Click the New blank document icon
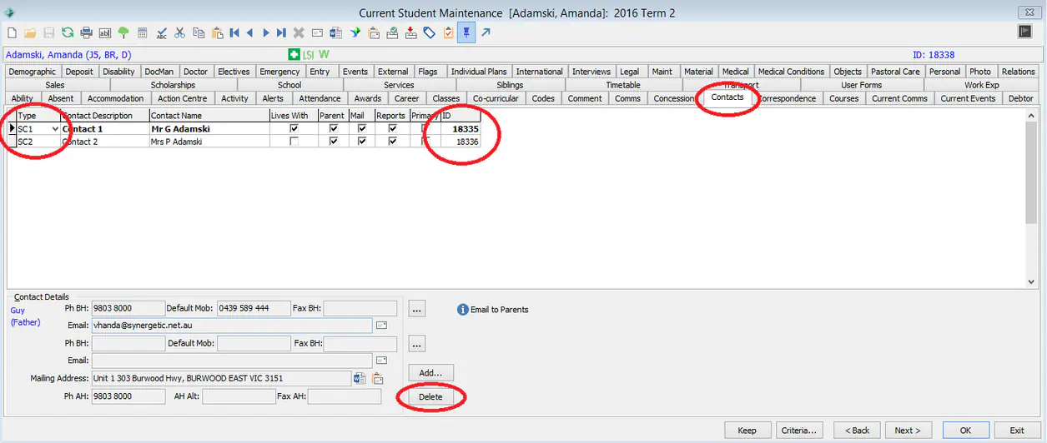 [x=12, y=33]
